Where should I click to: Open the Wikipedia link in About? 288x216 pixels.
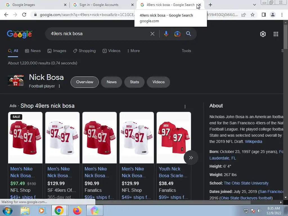253,141
